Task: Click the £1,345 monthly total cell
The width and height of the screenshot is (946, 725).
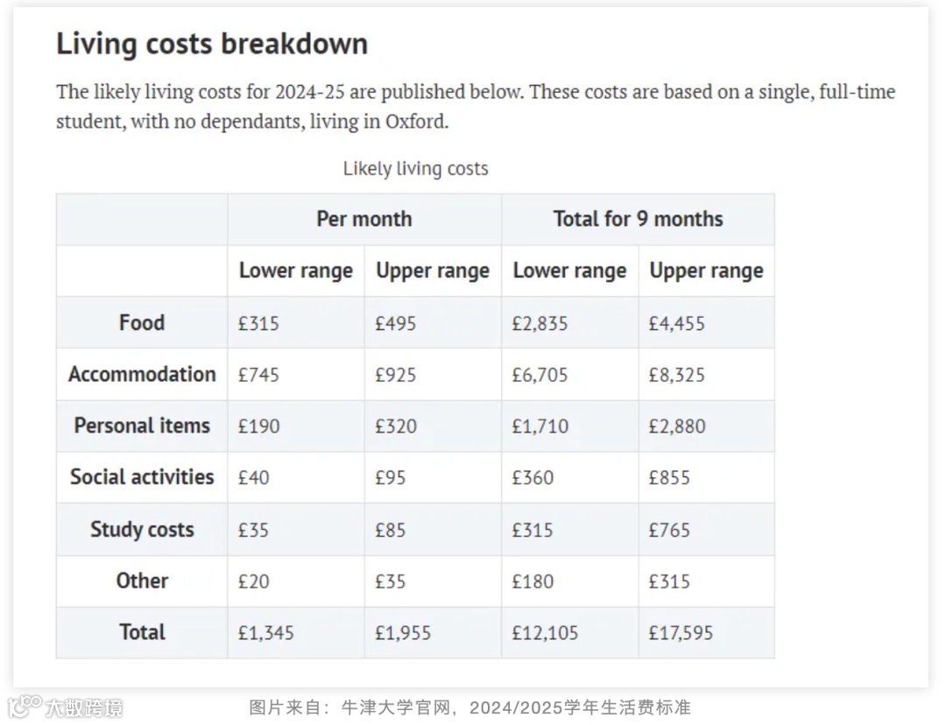Action: (x=266, y=633)
